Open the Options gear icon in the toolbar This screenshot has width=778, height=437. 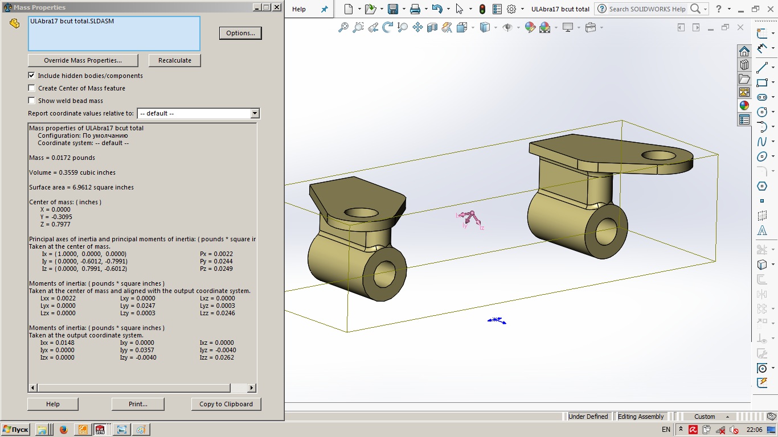point(511,9)
